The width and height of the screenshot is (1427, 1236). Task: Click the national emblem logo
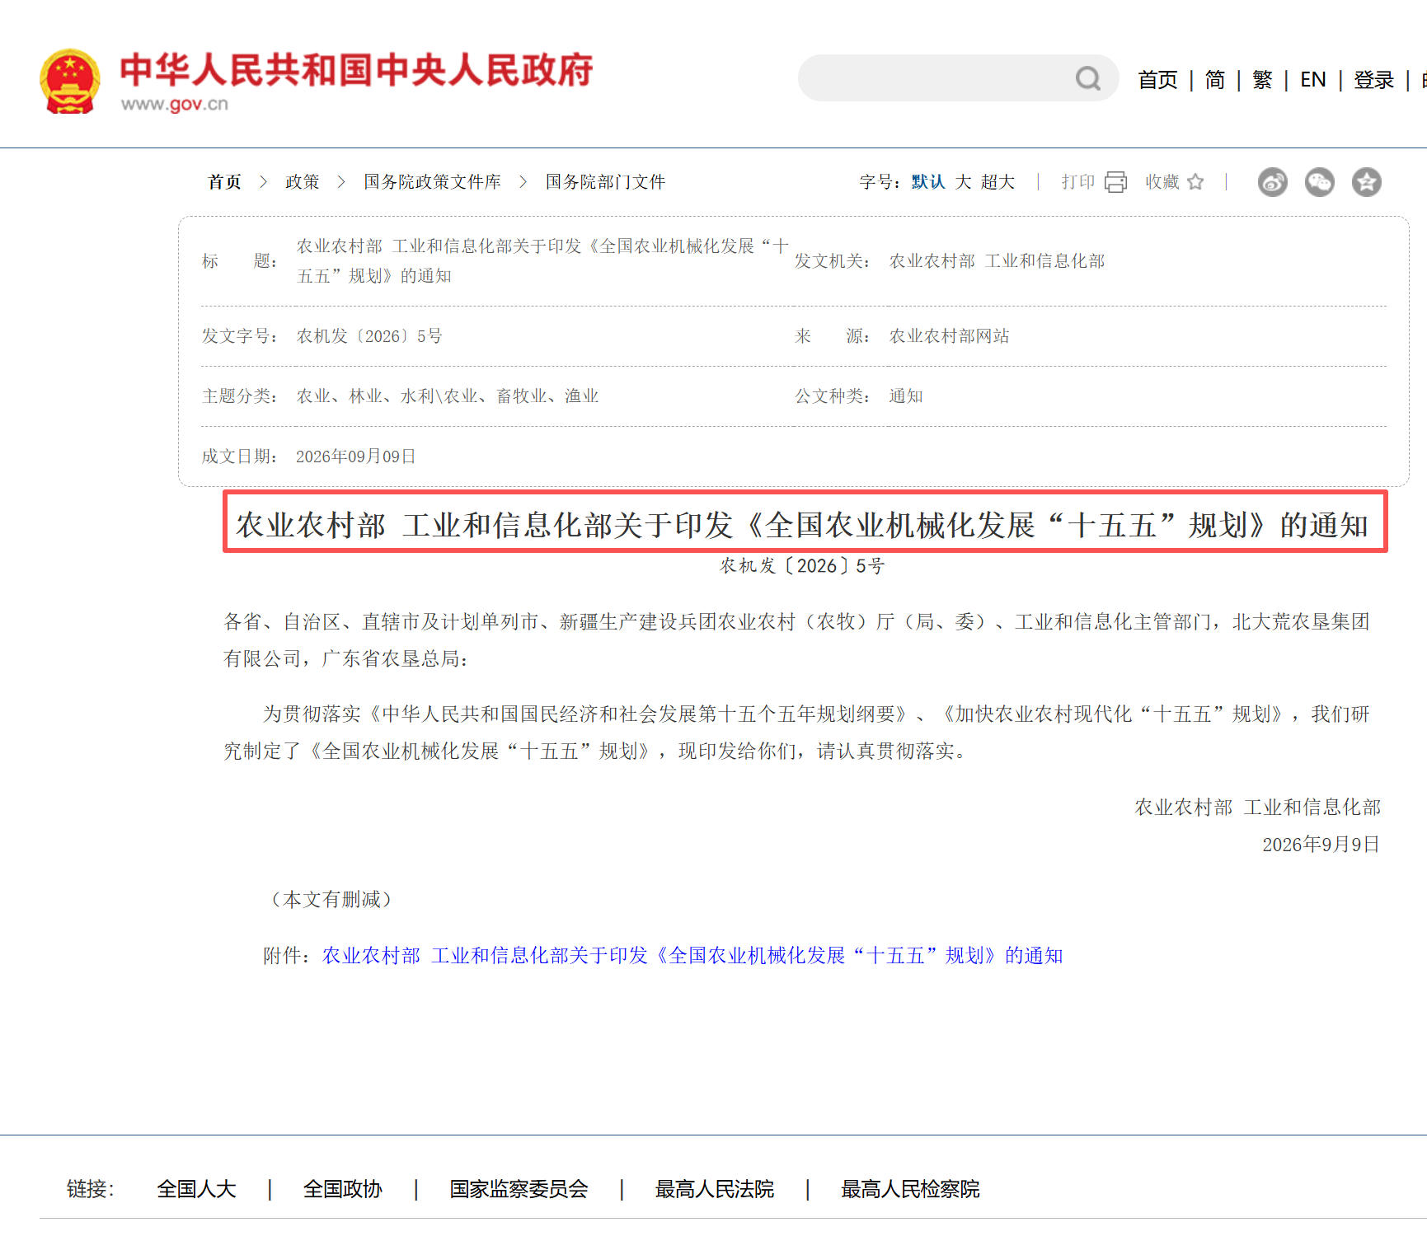(x=70, y=81)
